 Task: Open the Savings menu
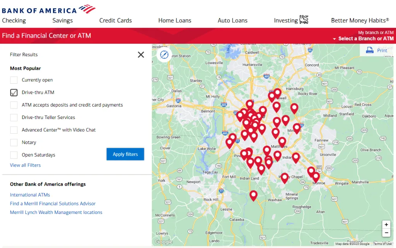coord(62,21)
